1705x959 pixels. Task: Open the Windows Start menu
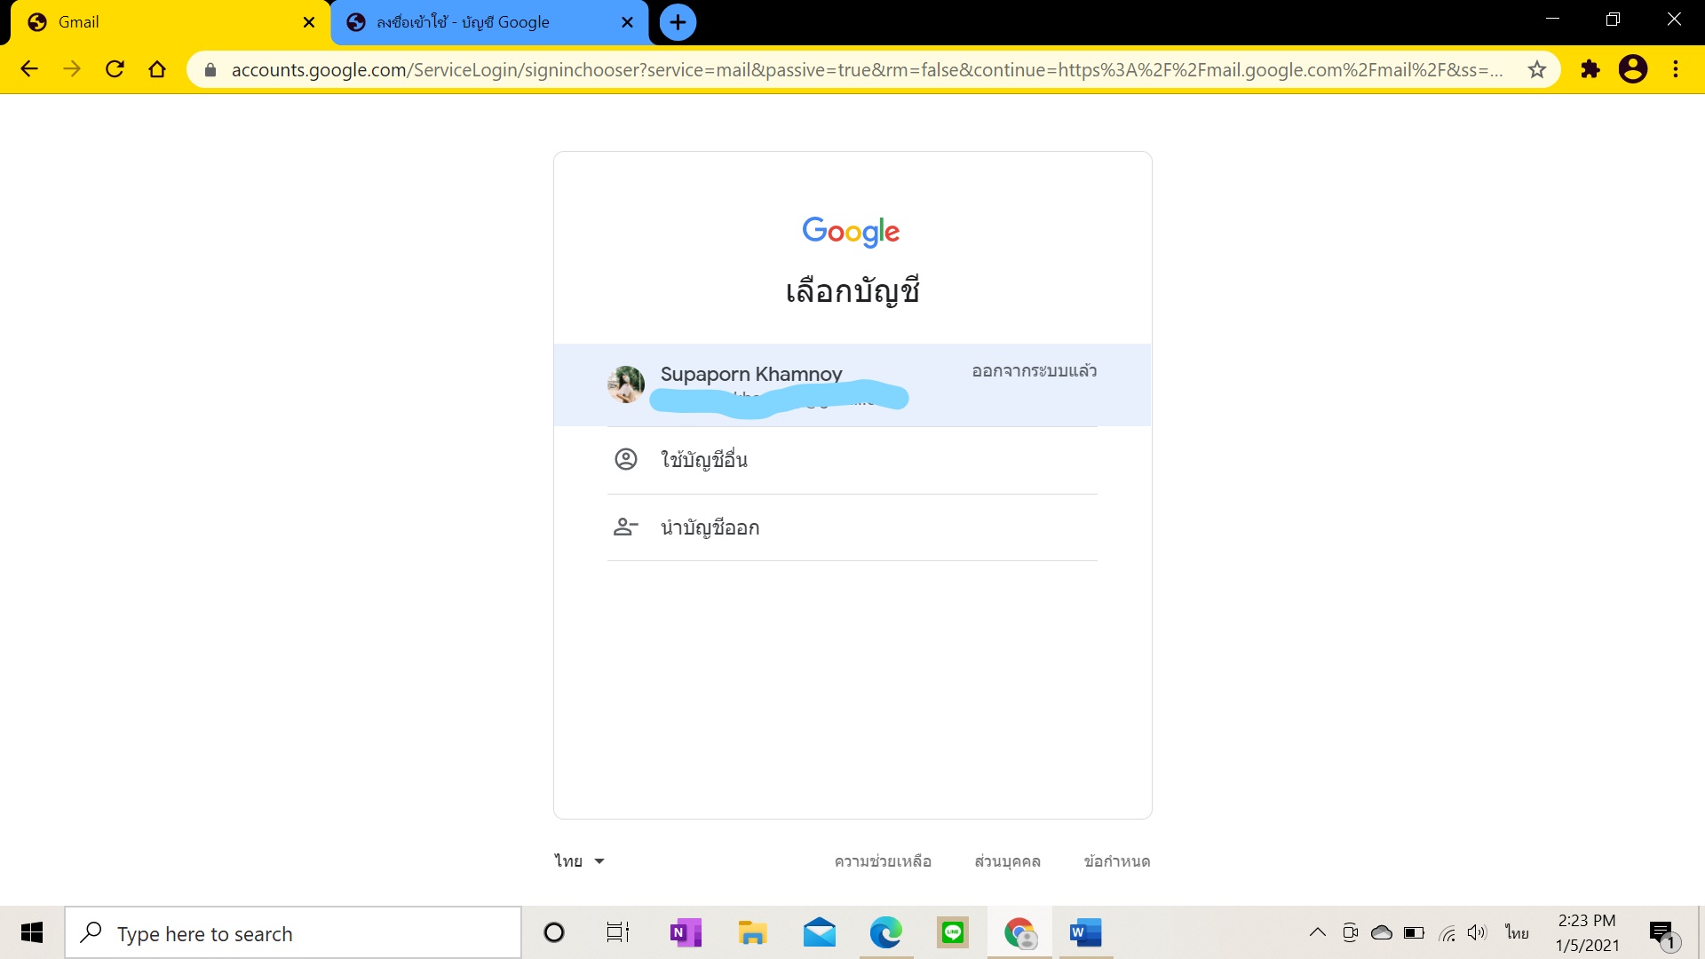[32, 932]
